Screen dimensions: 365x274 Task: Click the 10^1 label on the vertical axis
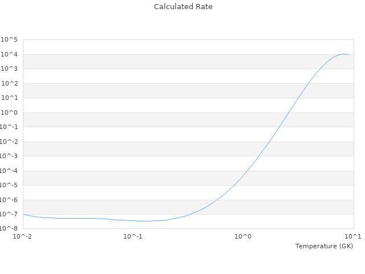point(10,98)
